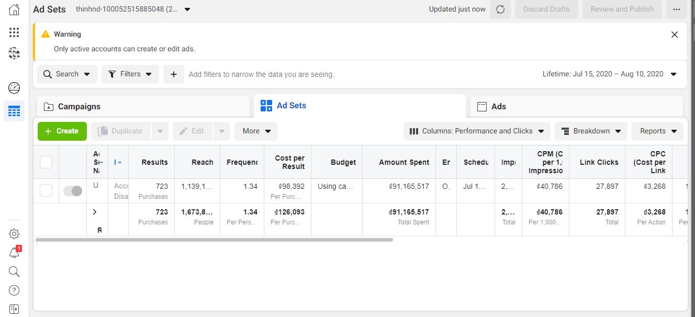Image resolution: width=695 pixels, height=317 pixels.
Task: Open the settings gear icon
Action: [x=14, y=234]
